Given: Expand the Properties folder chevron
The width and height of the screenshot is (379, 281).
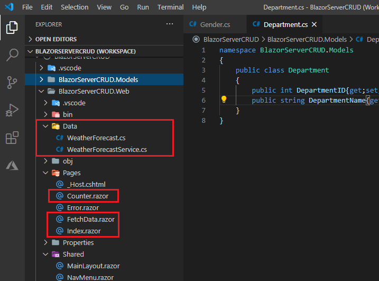Looking at the screenshot, I should pyautogui.click(x=45, y=242).
